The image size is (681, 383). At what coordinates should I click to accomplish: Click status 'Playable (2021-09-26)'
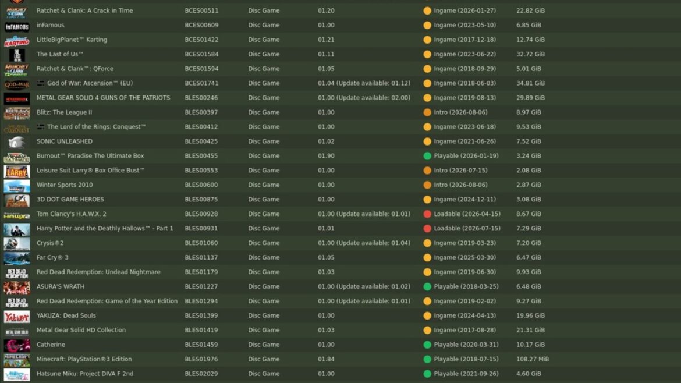point(466,374)
